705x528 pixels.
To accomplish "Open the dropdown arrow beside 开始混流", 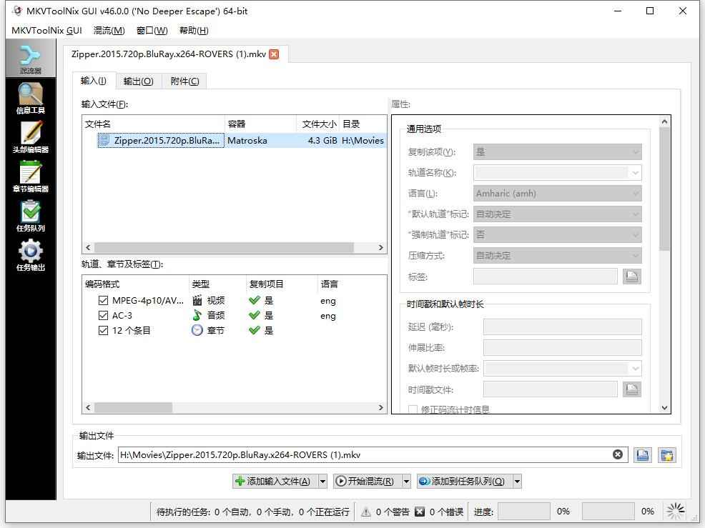I will [x=405, y=481].
